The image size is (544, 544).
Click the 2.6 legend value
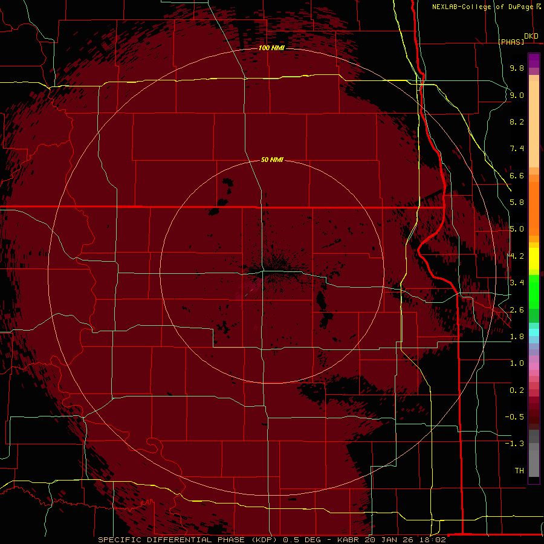coord(517,310)
